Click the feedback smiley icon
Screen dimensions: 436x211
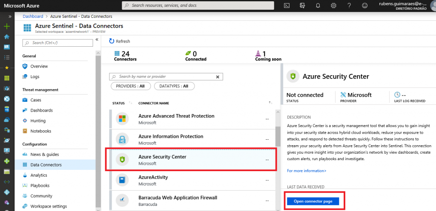(x=364, y=6)
